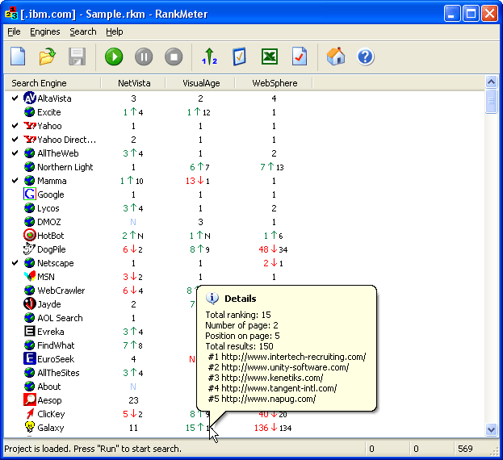Select the WebCrawler engine name

[x=61, y=291]
